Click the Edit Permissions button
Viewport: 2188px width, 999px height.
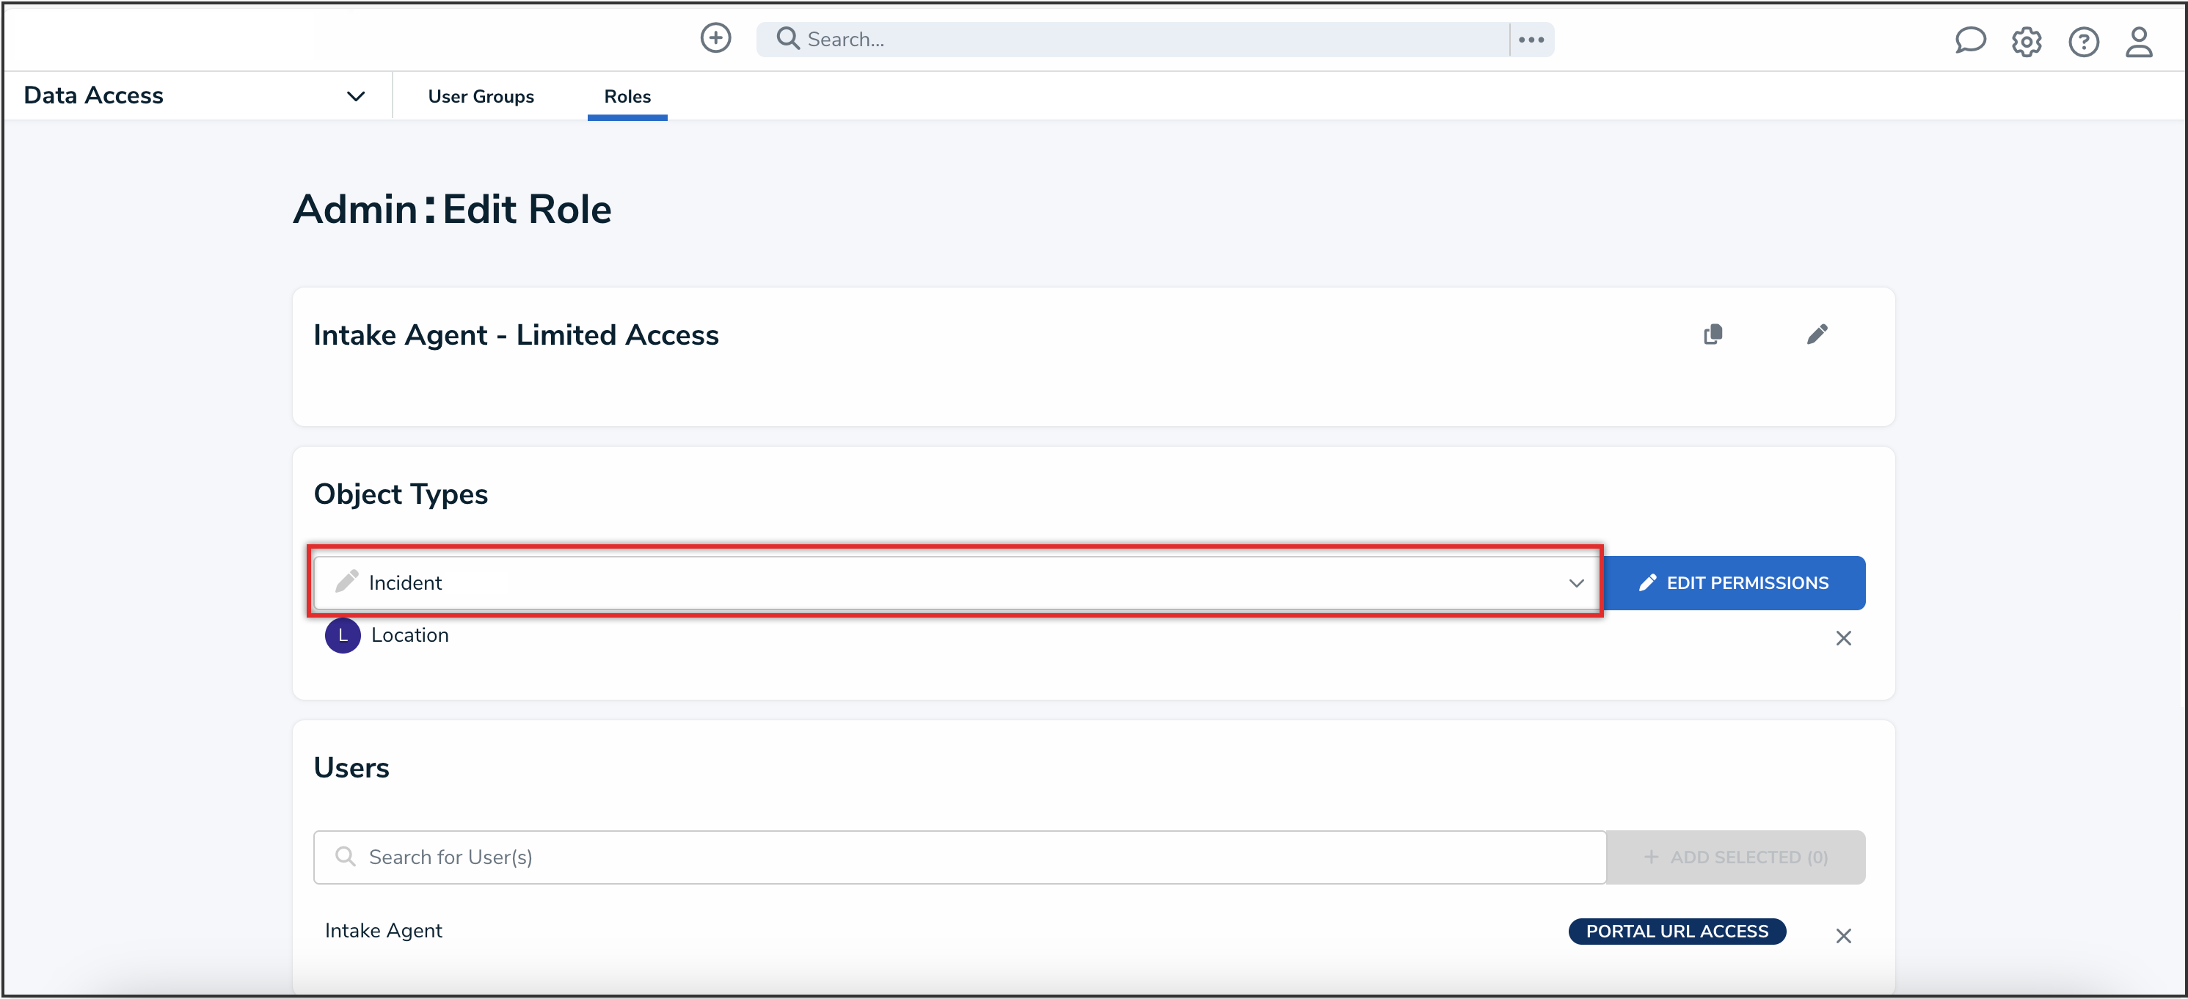[x=1735, y=583]
